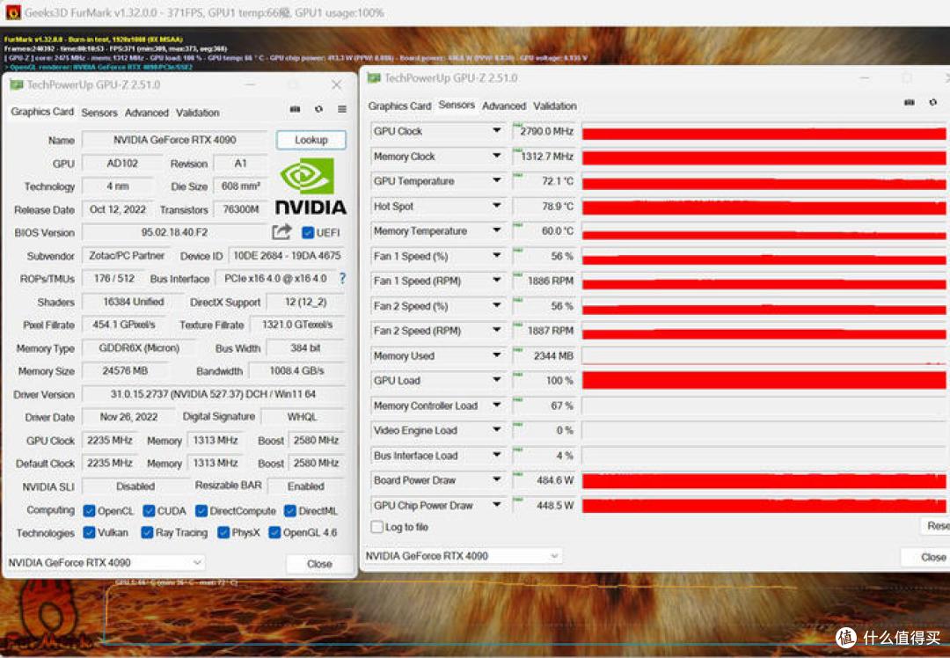The width and height of the screenshot is (950, 658).
Task: Toggle the OpenCL checkbox
Action: click(x=89, y=511)
